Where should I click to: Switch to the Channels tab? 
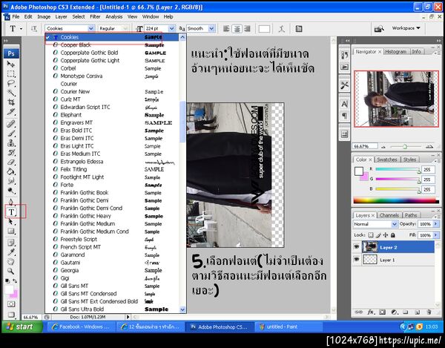pos(389,215)
